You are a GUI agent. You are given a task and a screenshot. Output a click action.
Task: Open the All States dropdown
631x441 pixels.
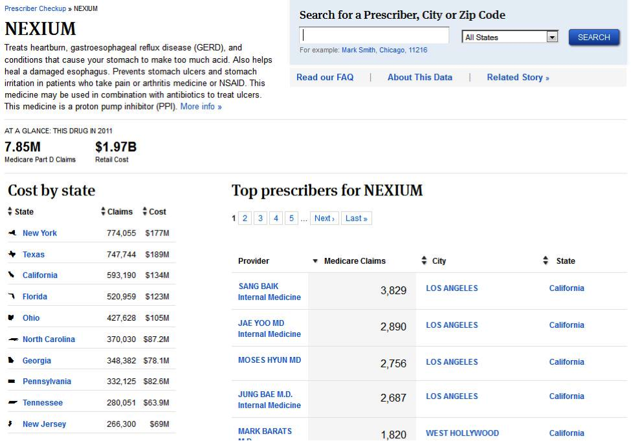point(510,37)
